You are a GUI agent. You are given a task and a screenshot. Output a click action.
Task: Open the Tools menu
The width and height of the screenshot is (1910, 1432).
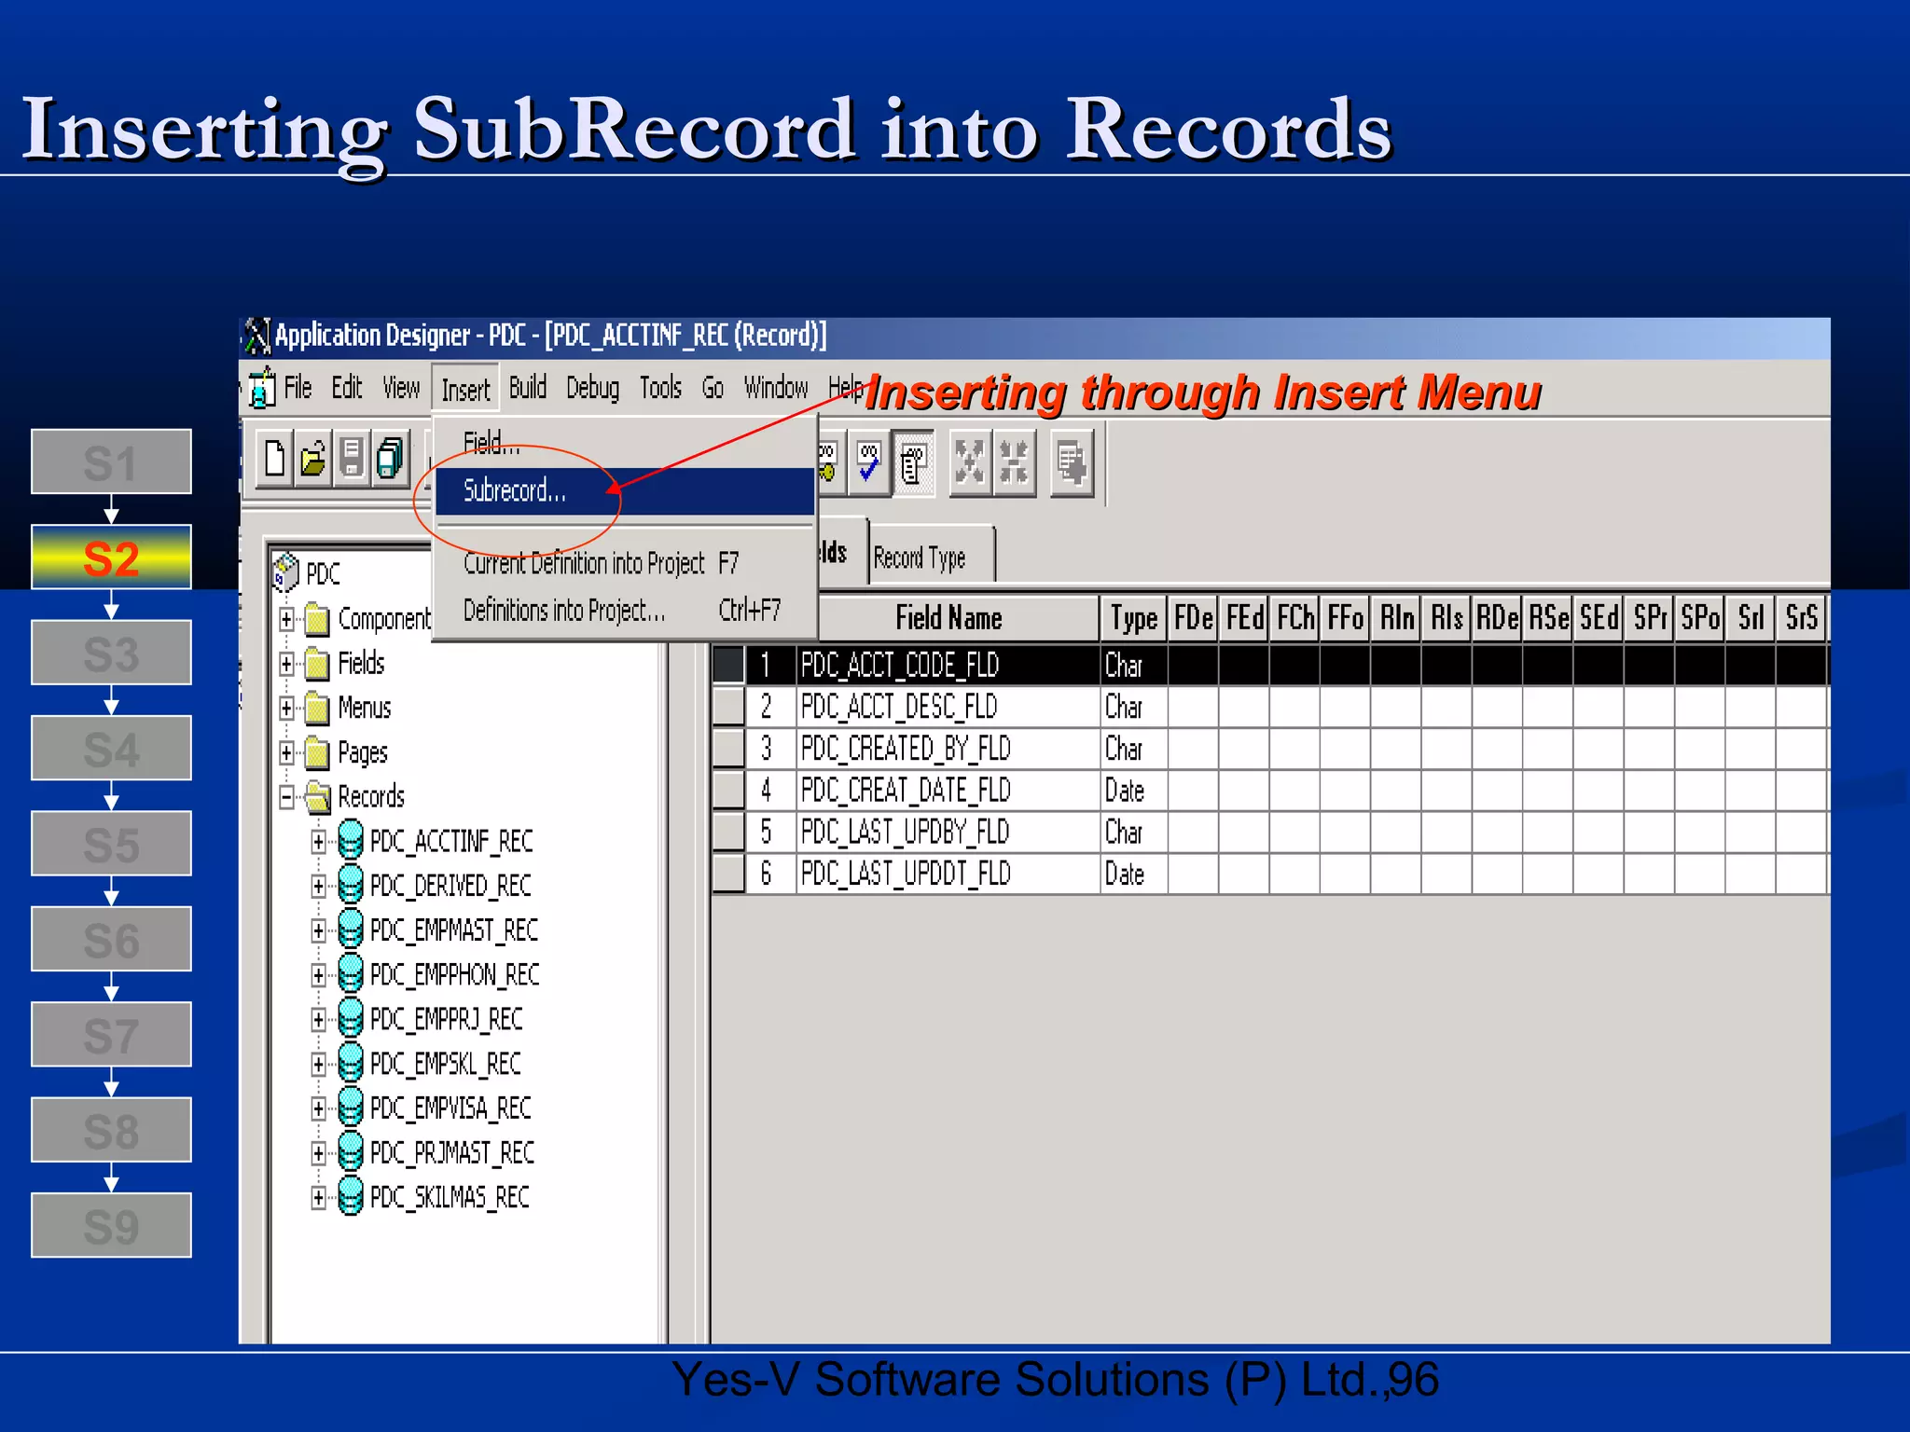(660, 388)
